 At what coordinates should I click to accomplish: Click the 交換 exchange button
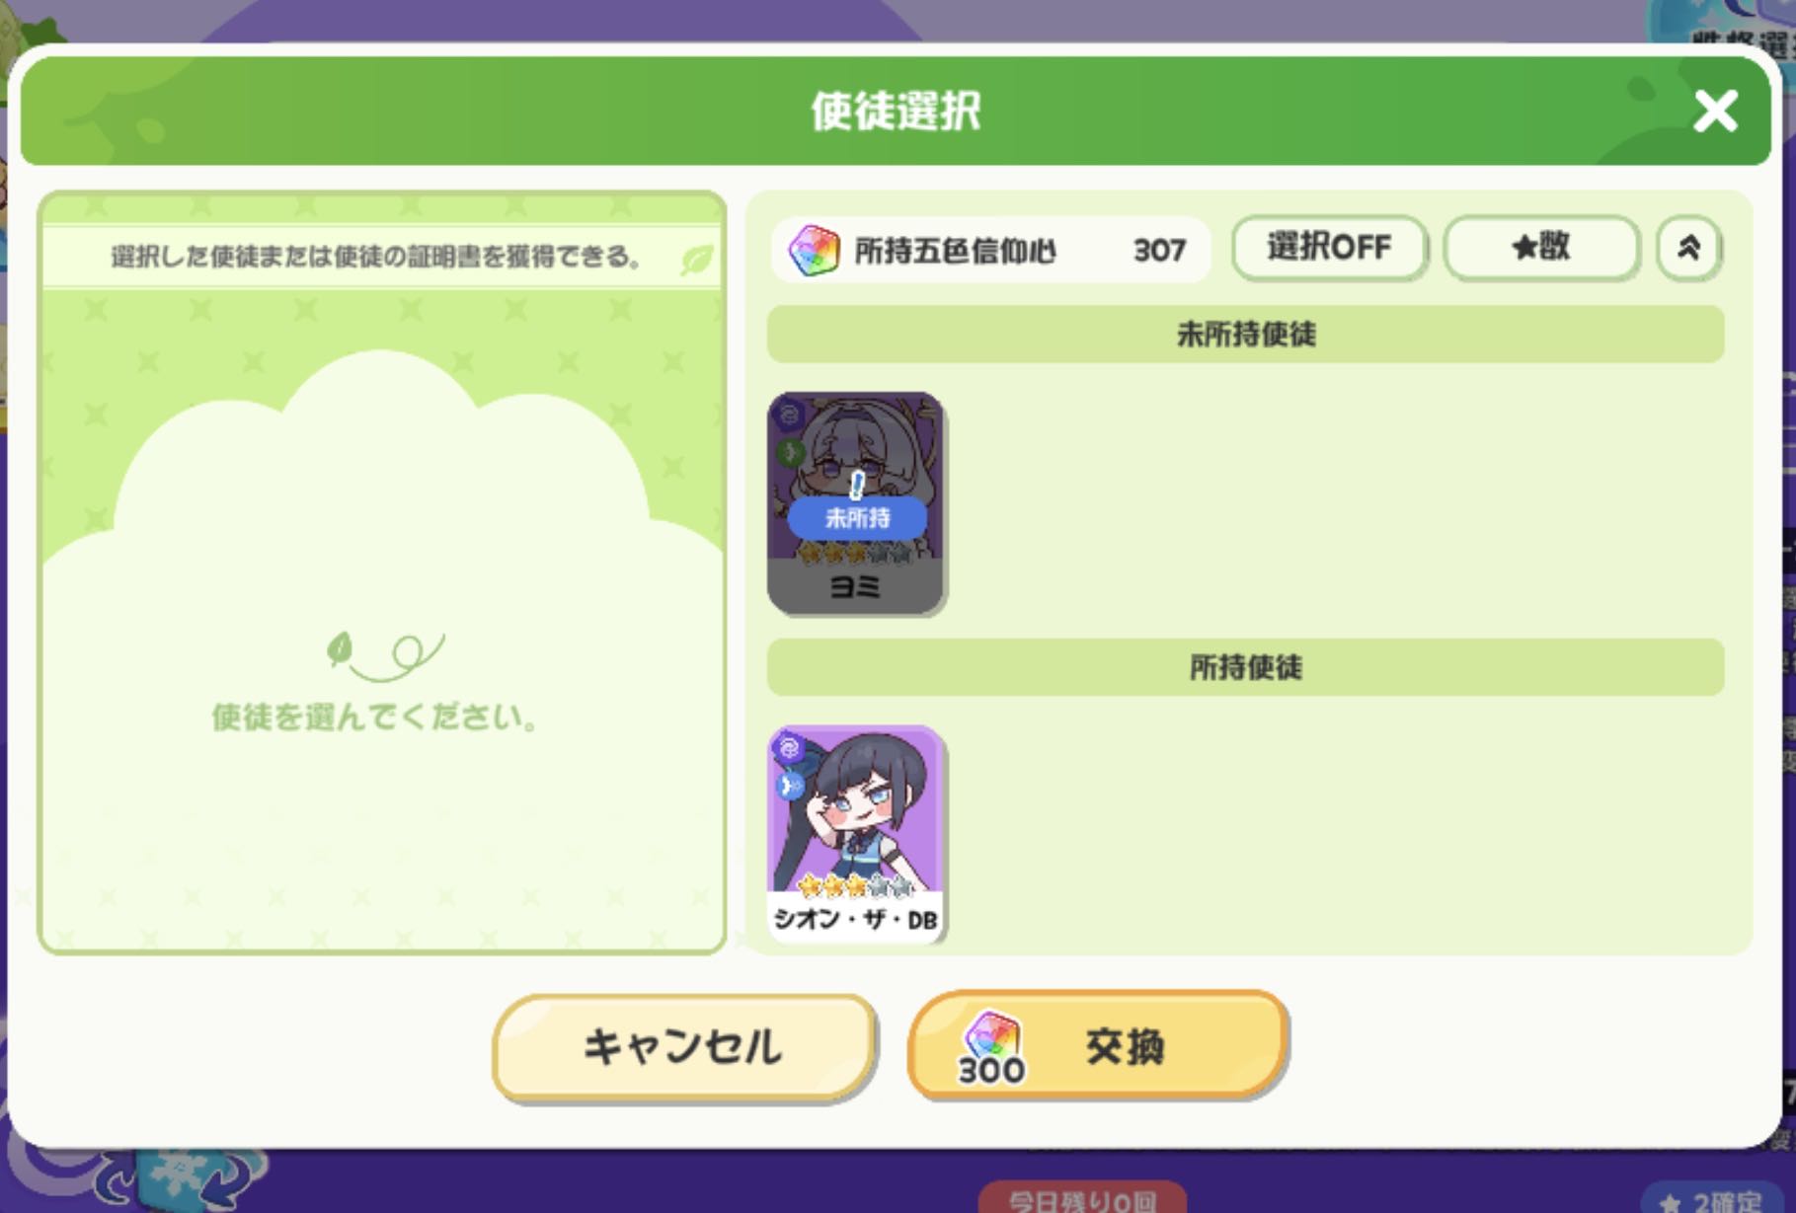click(1097, 1046)
